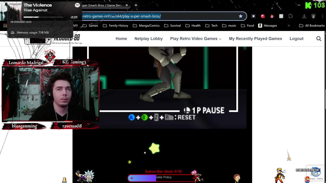Expand Play Retro Video Games menu

[196, 39]
